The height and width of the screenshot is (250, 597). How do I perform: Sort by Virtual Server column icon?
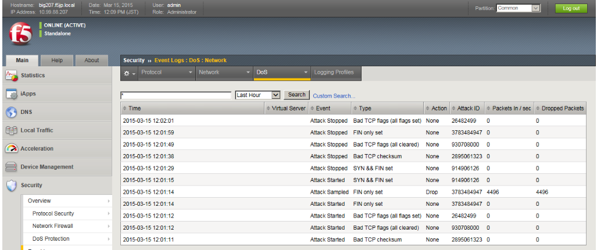coord(268,109)
